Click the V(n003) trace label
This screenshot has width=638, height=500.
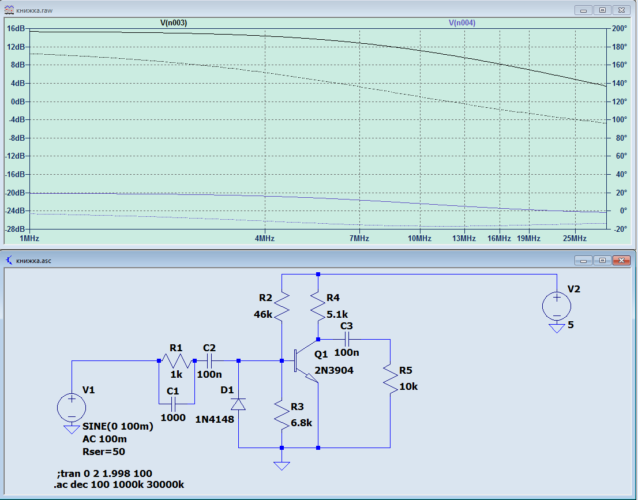pos(174,23)
